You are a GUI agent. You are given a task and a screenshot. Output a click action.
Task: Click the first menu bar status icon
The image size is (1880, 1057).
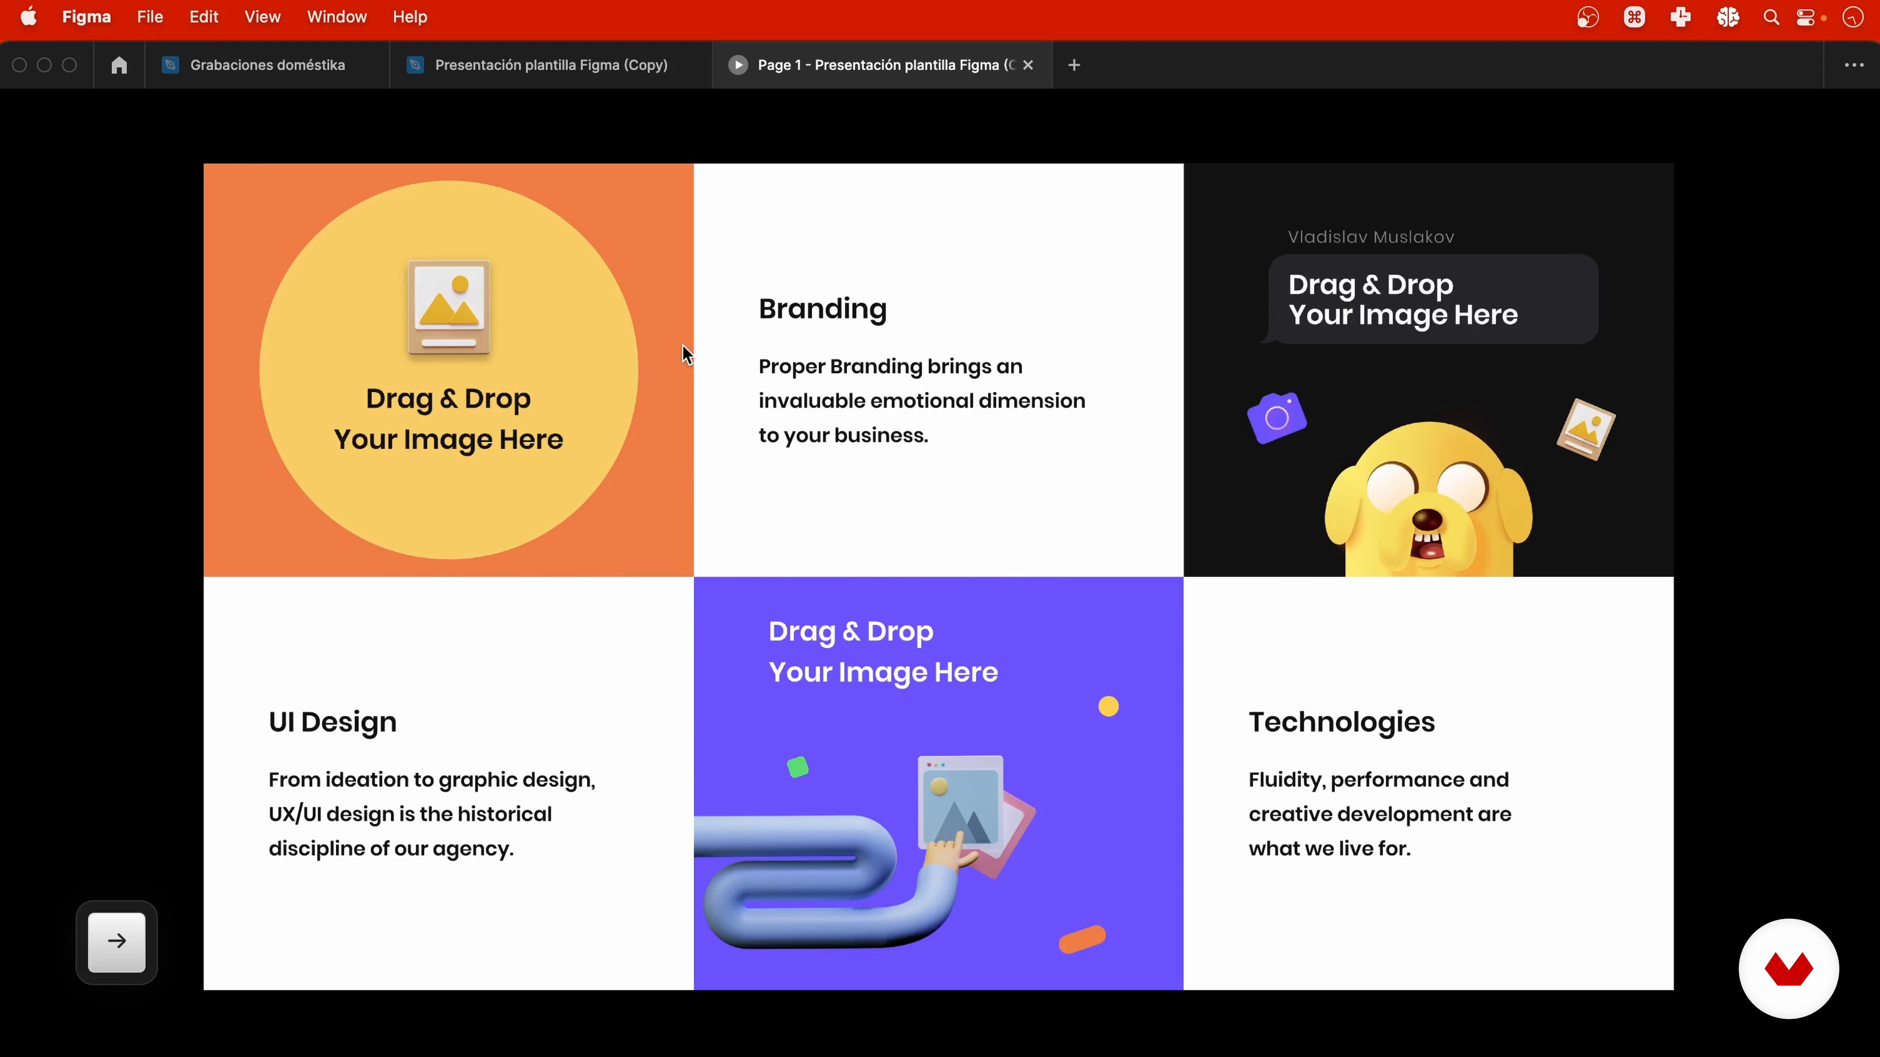point(1588,18)
